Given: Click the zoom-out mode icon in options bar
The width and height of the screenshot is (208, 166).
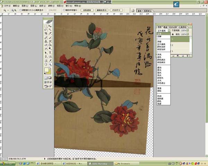Looking at the screenshot, I should 15,10.
